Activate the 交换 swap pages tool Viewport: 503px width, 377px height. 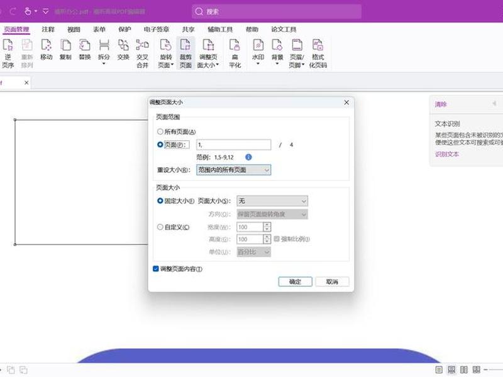pos(123,50)
